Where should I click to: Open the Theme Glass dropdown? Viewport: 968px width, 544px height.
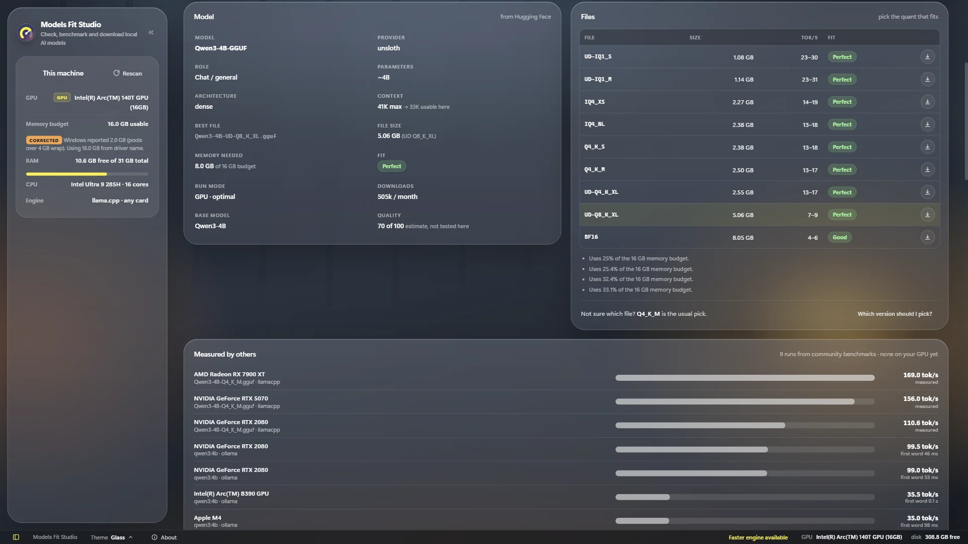pos(111,537)
